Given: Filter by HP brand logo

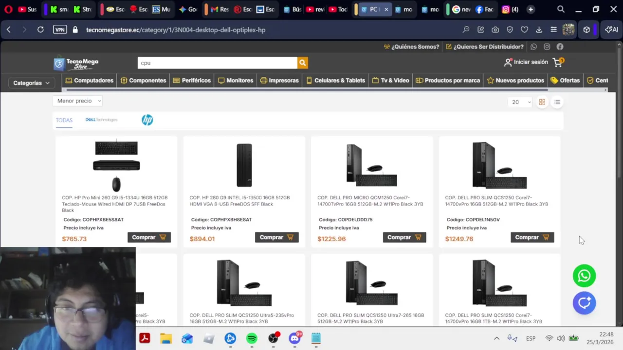Looking at the screenshot, I should 147,120.
